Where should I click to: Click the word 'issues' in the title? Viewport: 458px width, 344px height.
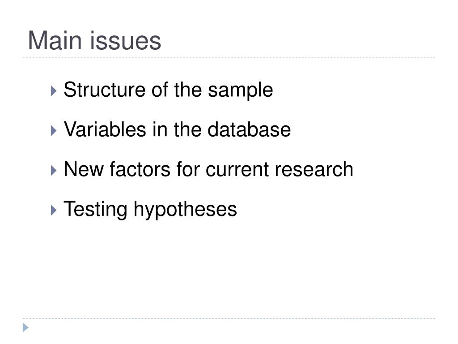point(126,41)
